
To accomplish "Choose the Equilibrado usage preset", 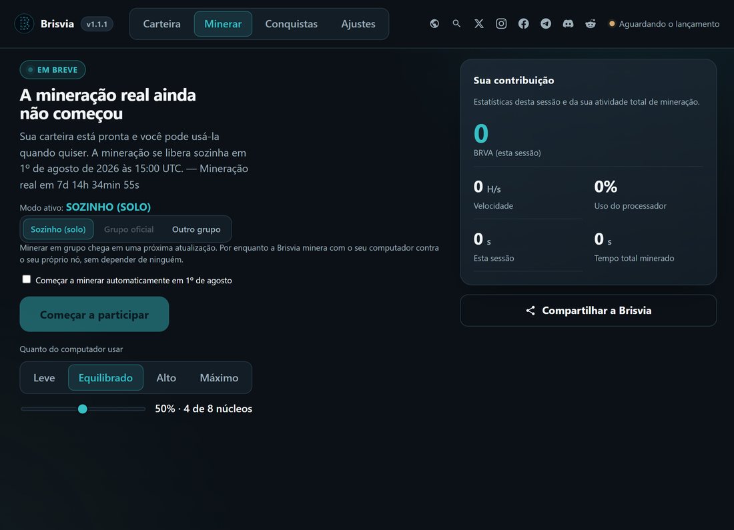I will click(106, 377).
